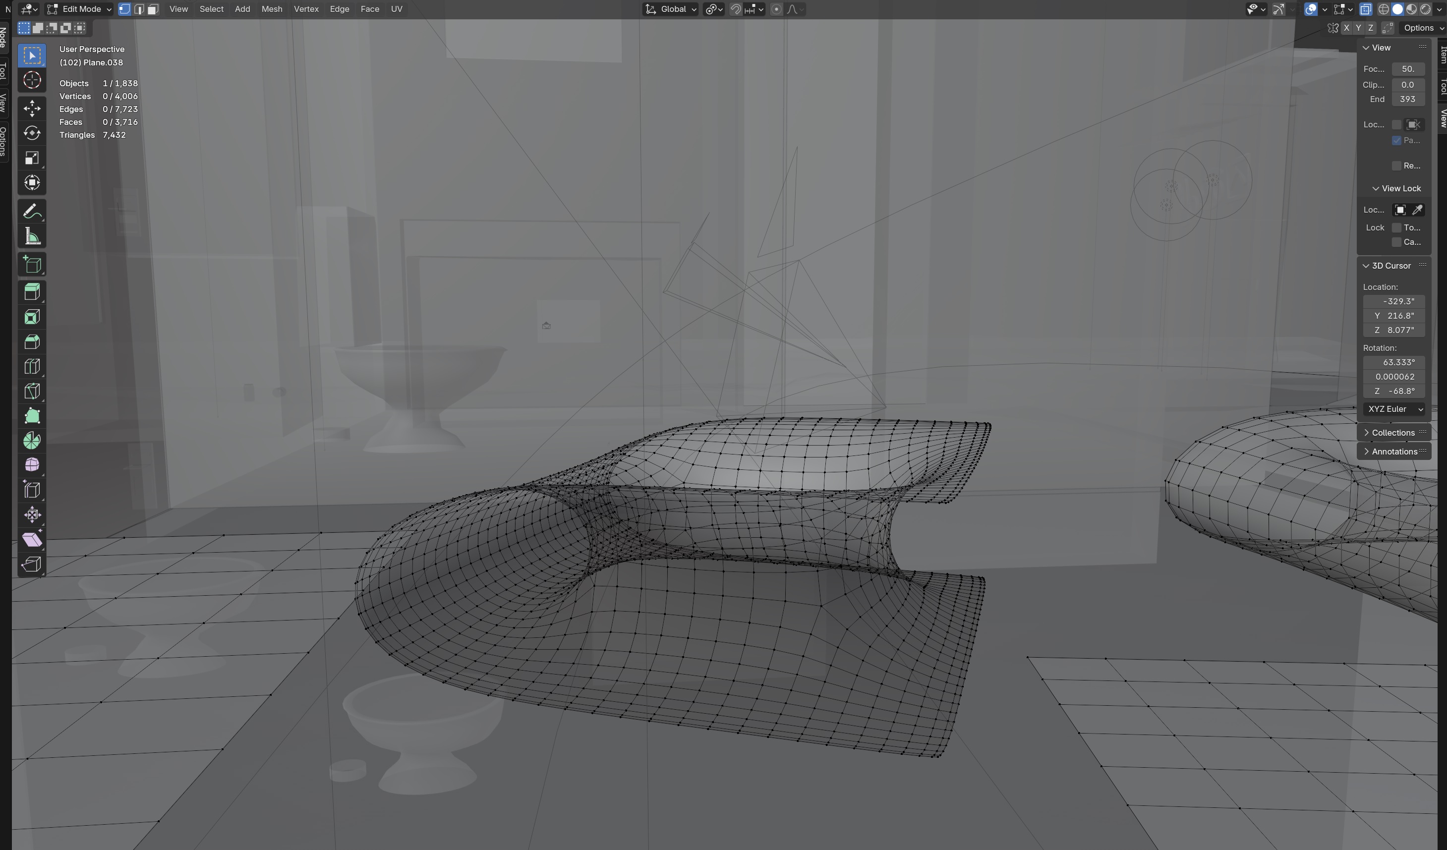Viewport: 1447px width, 850px height.
Task: Toggle Z-axis mirror
Action: click(1371, 28)
